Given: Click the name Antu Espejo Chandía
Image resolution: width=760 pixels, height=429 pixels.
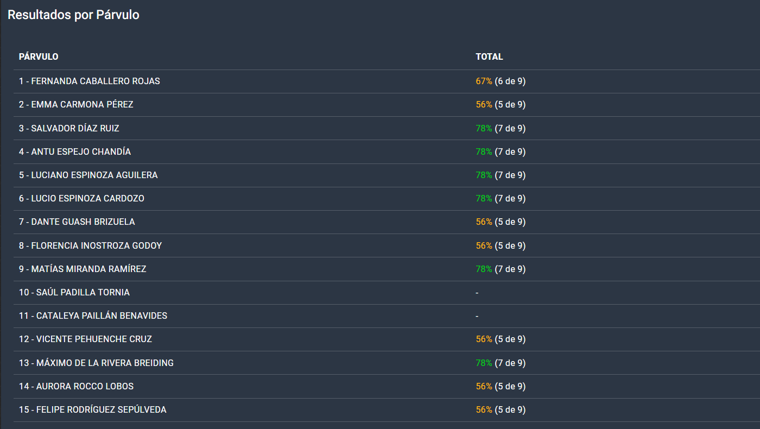Looking at the screenshot, I should pos(75,152).
